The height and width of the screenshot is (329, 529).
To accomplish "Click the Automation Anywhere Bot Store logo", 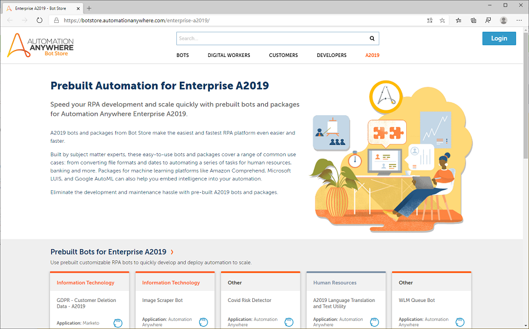I will [41, 45].
